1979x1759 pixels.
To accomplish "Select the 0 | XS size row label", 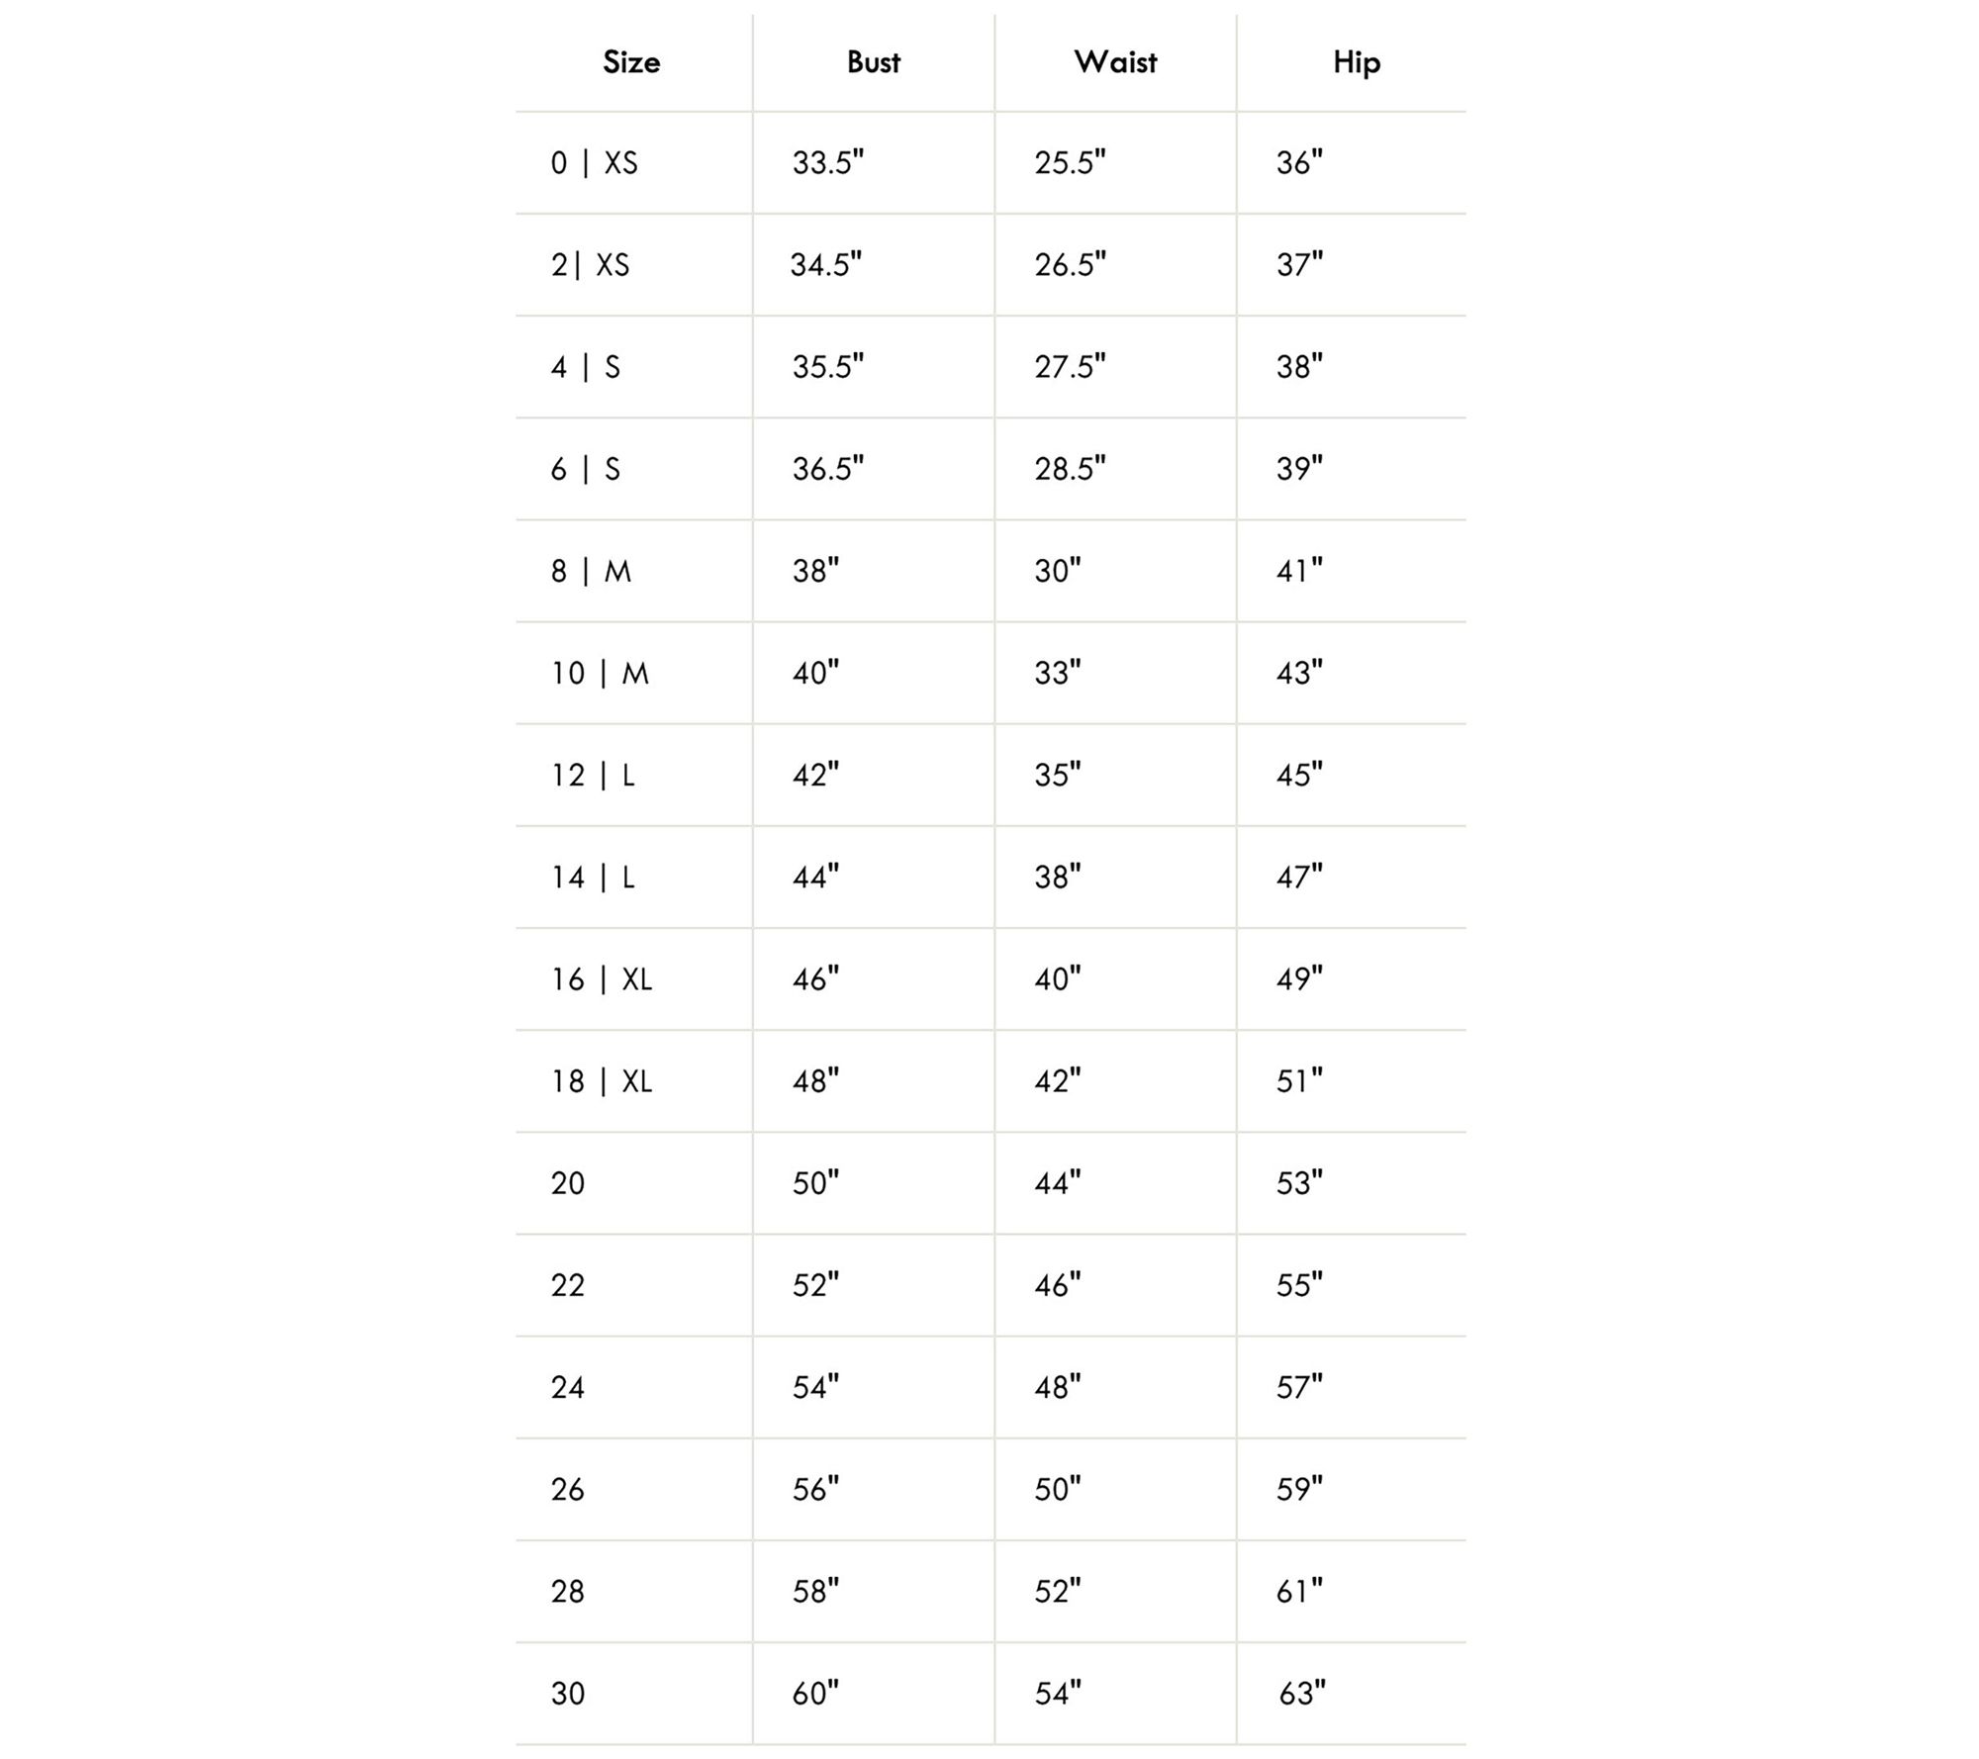I will [594, 163].
